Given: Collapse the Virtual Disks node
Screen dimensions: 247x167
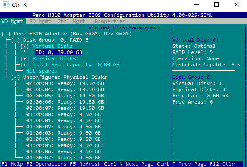Looking at the screenshot, I should [24, 46].
